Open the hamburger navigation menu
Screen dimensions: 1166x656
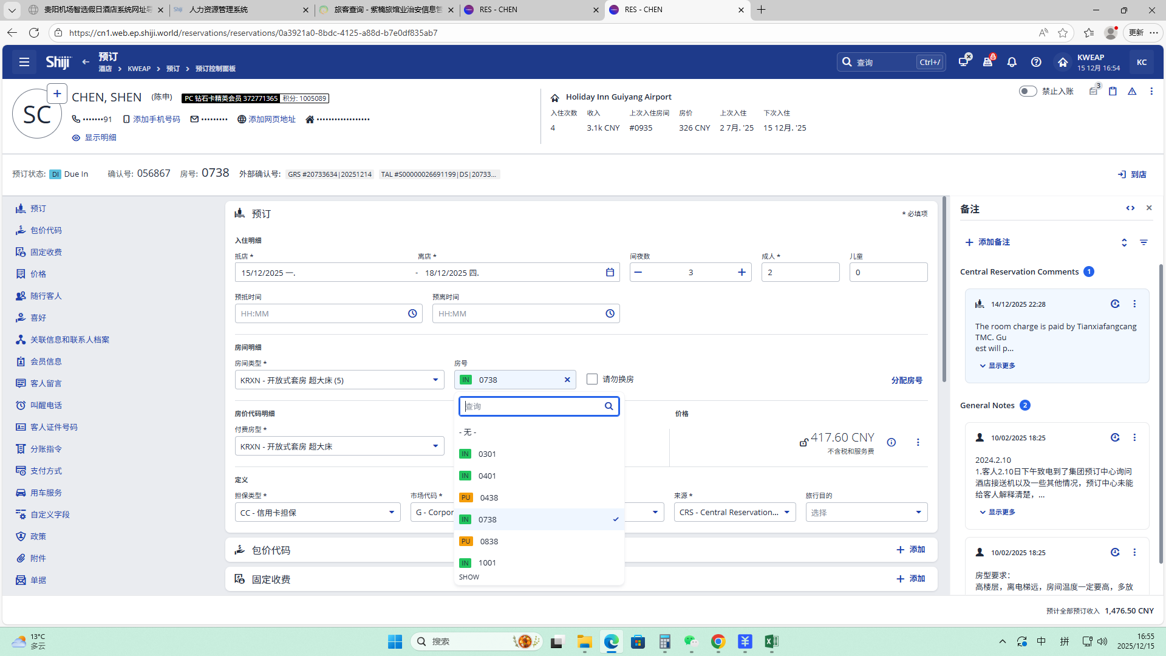pyautogui.click(x=24, y=62)
